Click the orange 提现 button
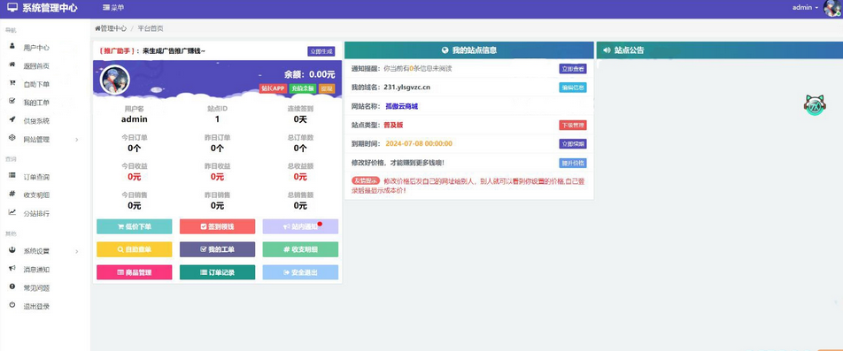Image resolution: width=843 pixels, height=351 pixels. 327,88
